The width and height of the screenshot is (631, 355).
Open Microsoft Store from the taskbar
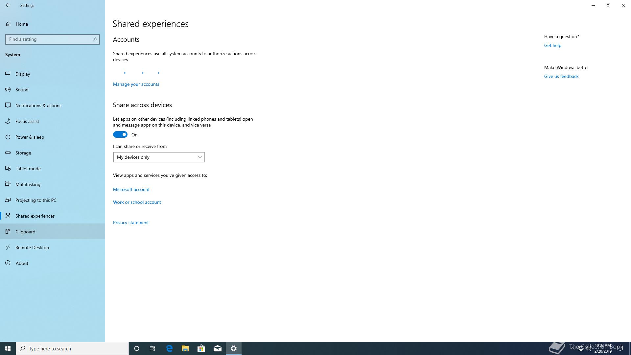[x=201, y=348]
